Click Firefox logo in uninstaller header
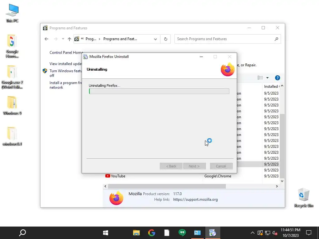This screenshot has height=239, width=319. tap(227, 69)
